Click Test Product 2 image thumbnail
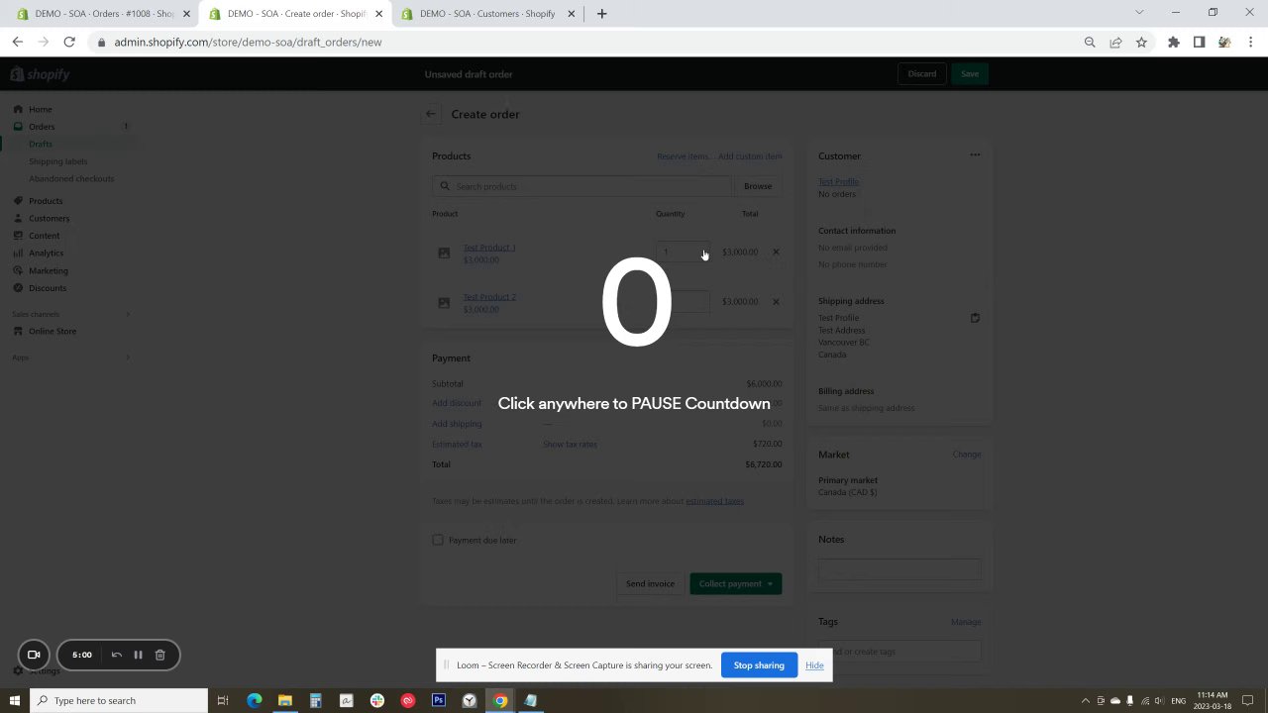Screen dimensions: 1268x713 [444, 303]
